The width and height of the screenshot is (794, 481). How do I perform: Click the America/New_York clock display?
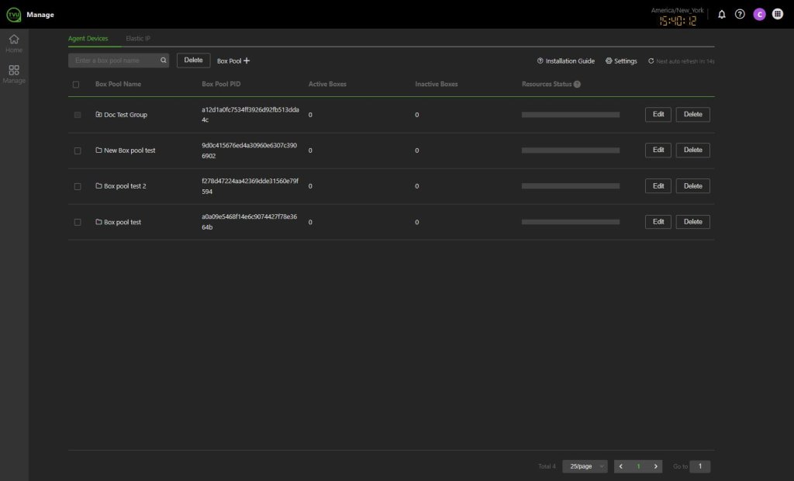678,17
